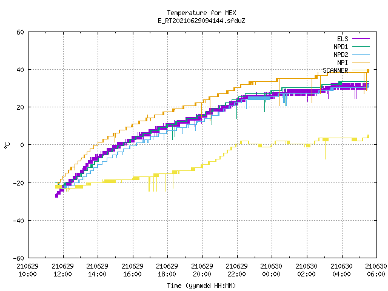Click the x-axis tick 210630 06:00
The height and width of the screenshot is (291, 388).
pos(376,270)
